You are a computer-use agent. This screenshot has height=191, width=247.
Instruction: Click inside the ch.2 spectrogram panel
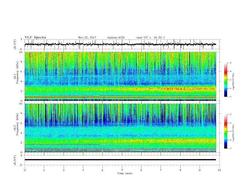(120, 128)
